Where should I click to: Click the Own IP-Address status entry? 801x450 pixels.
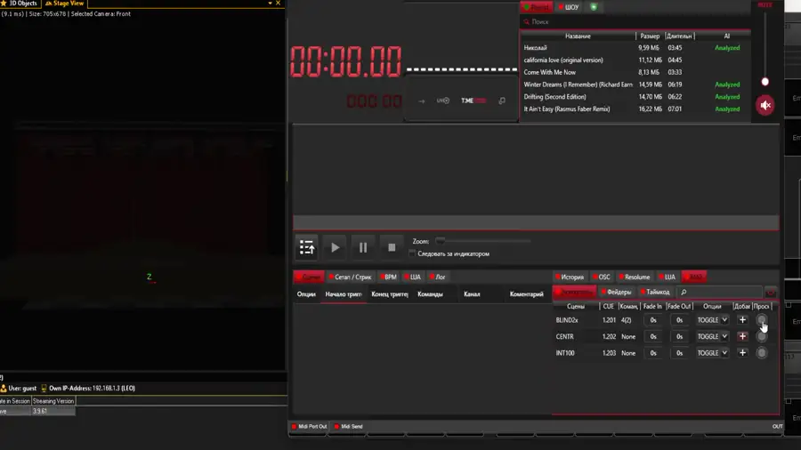click(88, 389)
